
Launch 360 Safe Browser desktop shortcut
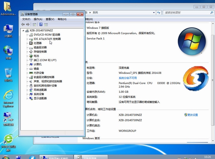8,143
